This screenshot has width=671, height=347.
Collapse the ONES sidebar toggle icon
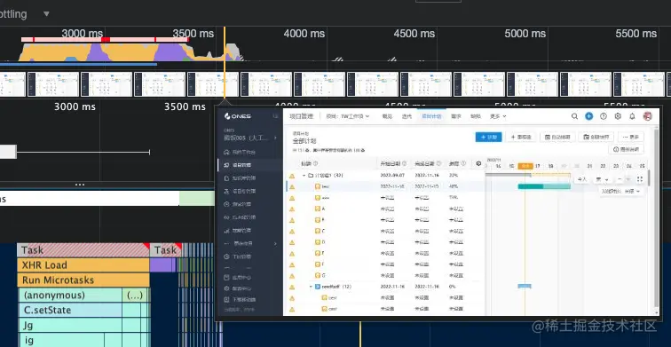[x=275, y=116]
